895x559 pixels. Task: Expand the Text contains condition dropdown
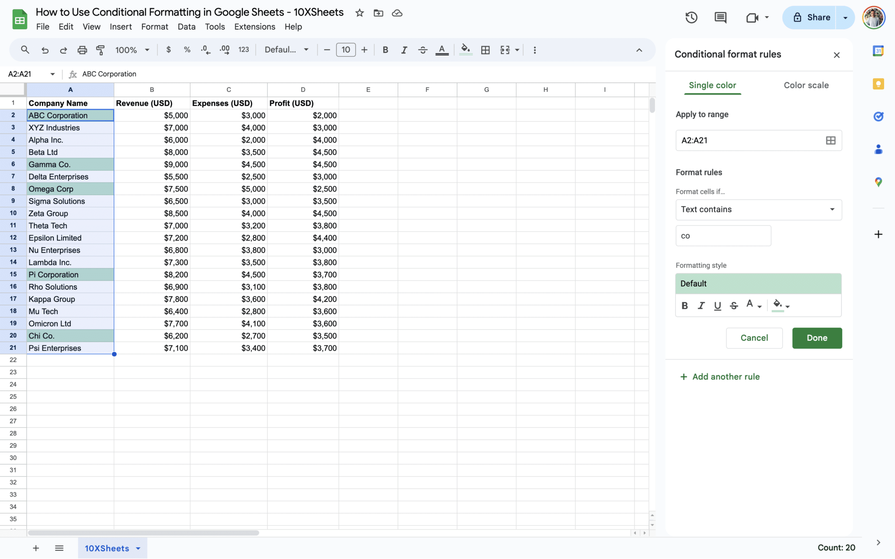click(758, 210)
